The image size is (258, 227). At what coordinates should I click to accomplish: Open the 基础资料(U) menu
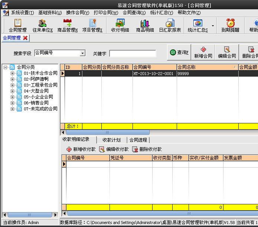coord(50,13)
